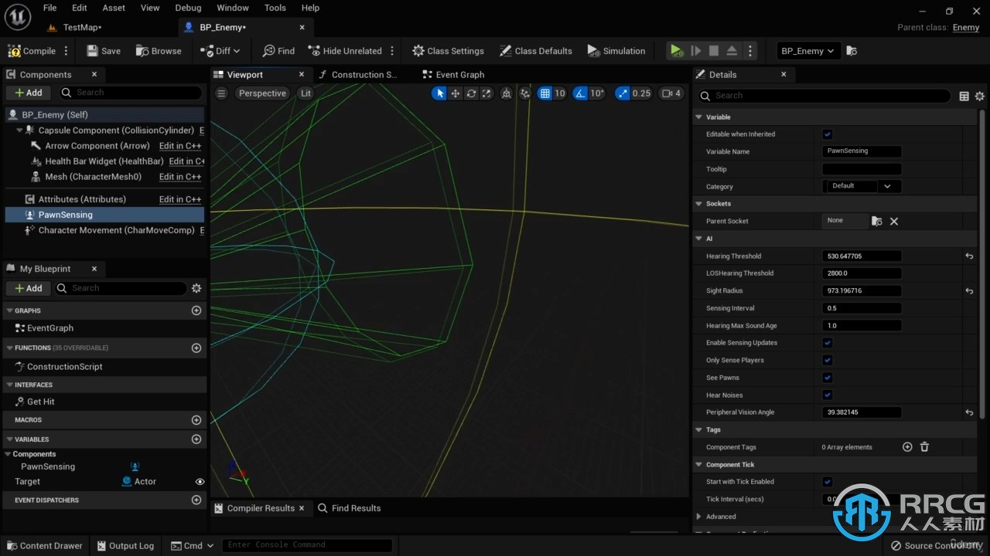Open the Category Default dropdown

pos(862,186)
